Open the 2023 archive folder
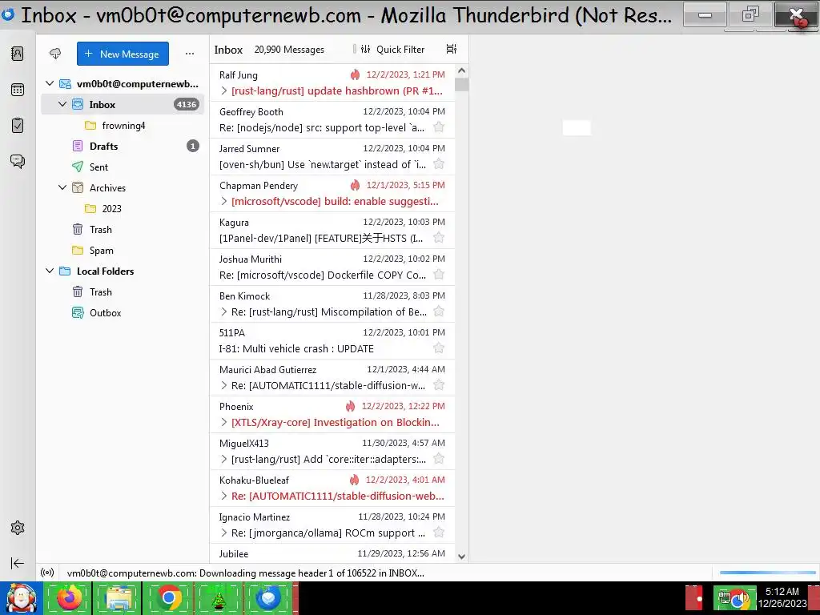The width and height of the screenshot is (820, 615). pos(123,209)
